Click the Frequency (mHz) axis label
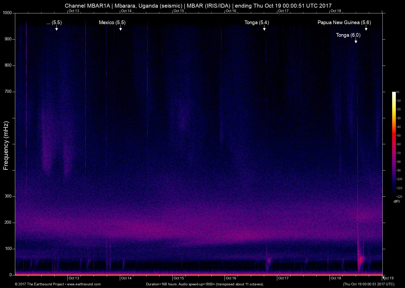405x288 pixels. pos(6,146)
